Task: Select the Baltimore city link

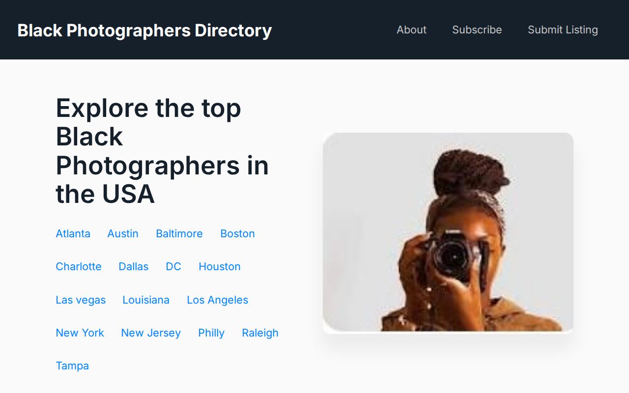Action: click(x=179, y=233)
